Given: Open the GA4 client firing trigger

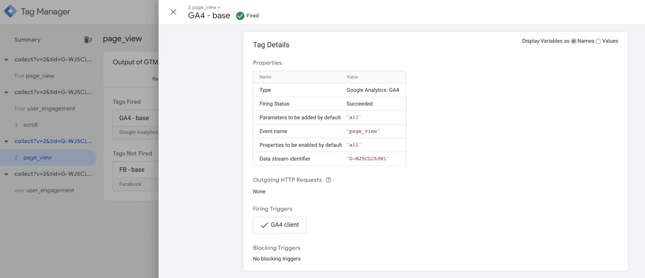Looking at the screenshot, I should click(x=280, y=225).
